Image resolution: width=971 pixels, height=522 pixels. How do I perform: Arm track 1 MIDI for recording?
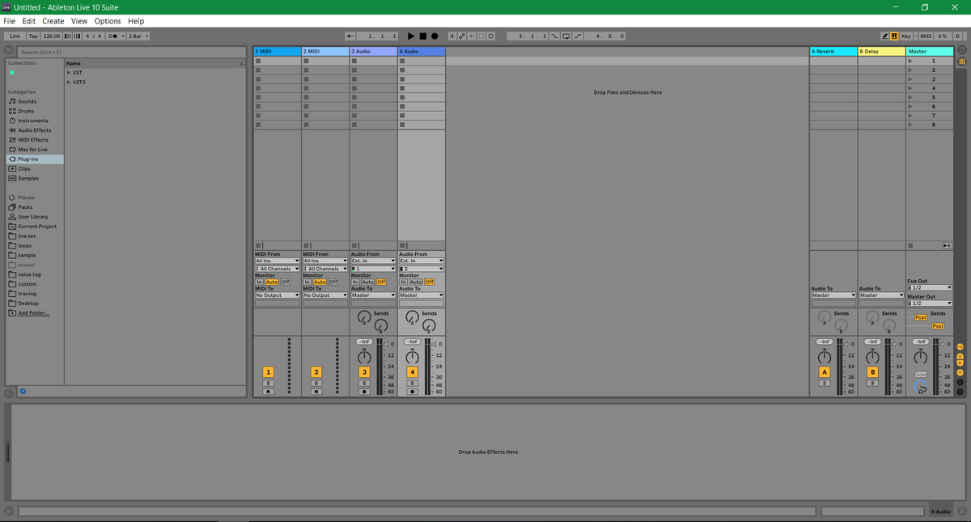(269, 392)
